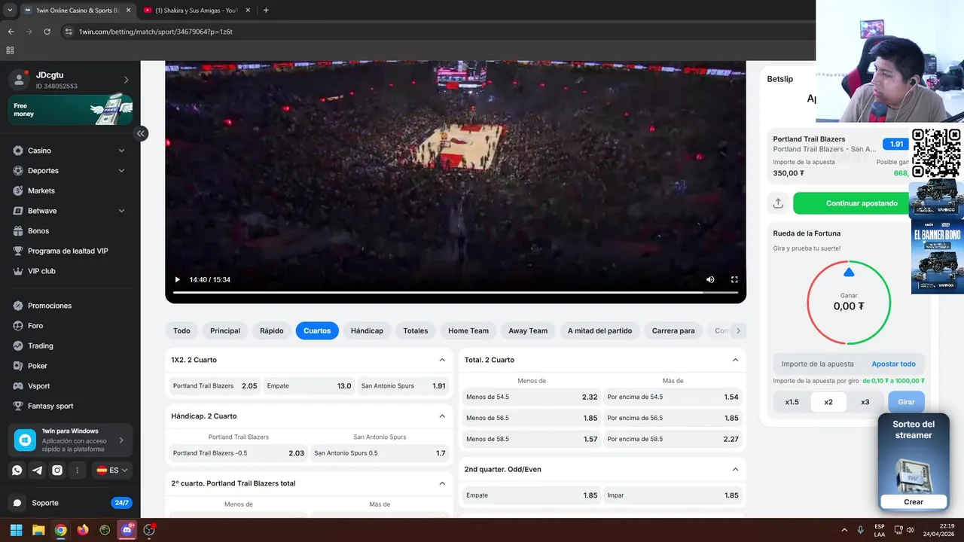The width and height of the screenshot is (964, 542).
Task: Pick Por encima de 56.5 at 1.85
Action: 673,418
